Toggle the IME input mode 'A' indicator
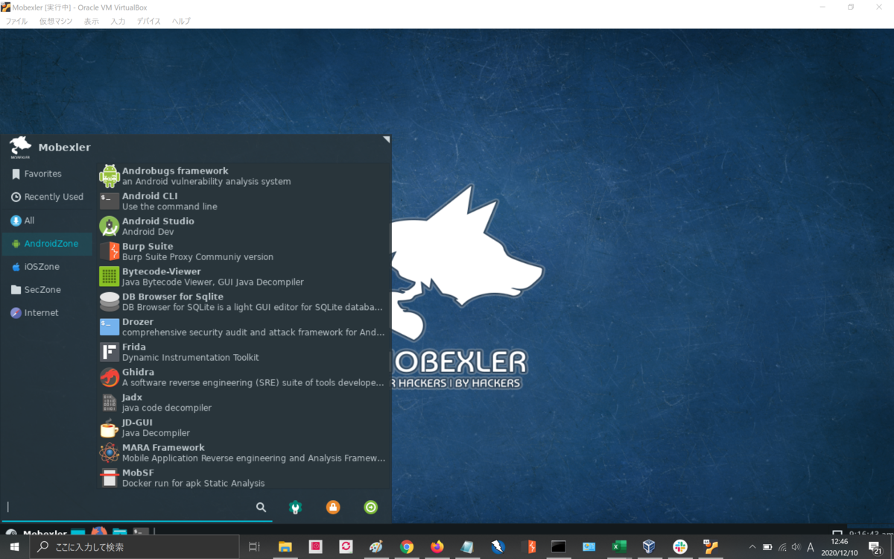 coord(811,547)
